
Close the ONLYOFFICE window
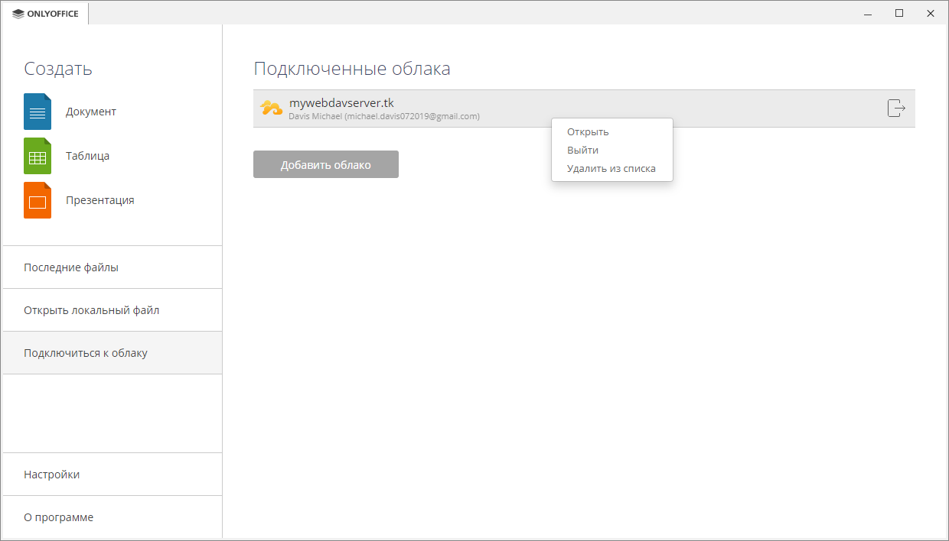pos(931,14)
